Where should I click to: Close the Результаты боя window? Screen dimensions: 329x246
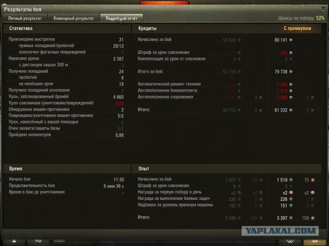click(x=323, y=9)
